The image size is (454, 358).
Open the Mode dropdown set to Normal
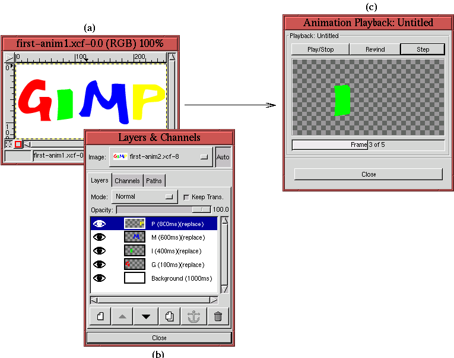(144, 196)
